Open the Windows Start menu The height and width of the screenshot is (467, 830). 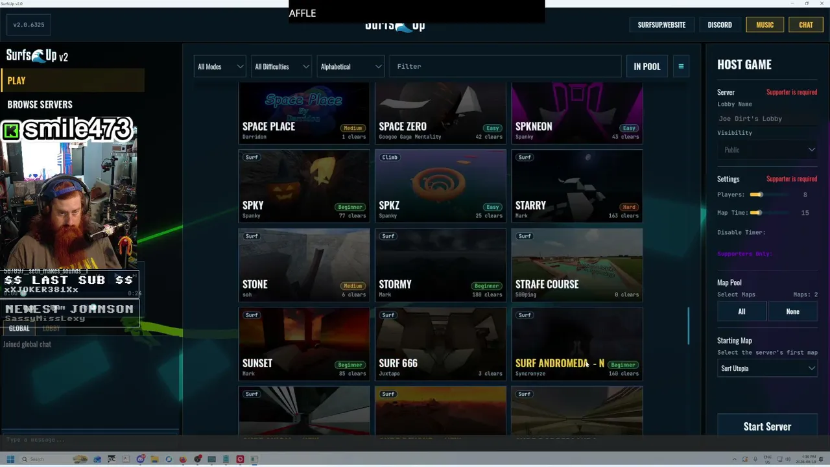point(10,459)
